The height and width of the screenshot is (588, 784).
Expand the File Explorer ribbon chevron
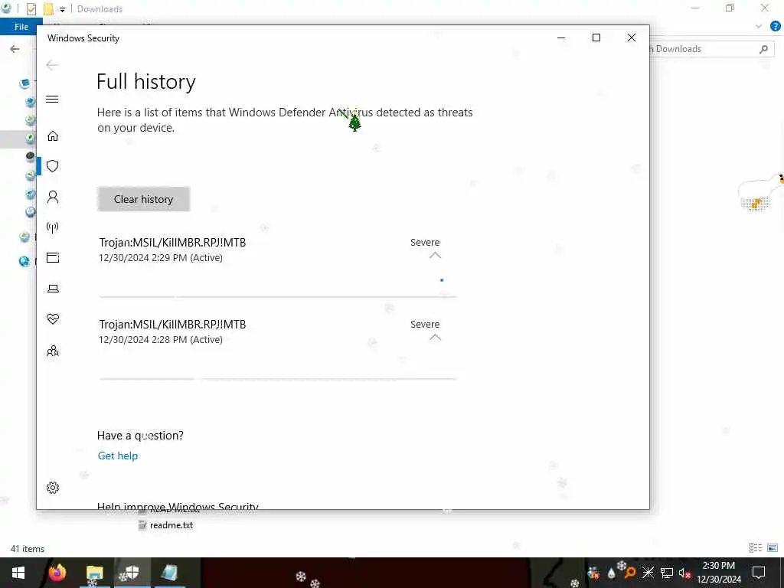[x=759, y=27]
